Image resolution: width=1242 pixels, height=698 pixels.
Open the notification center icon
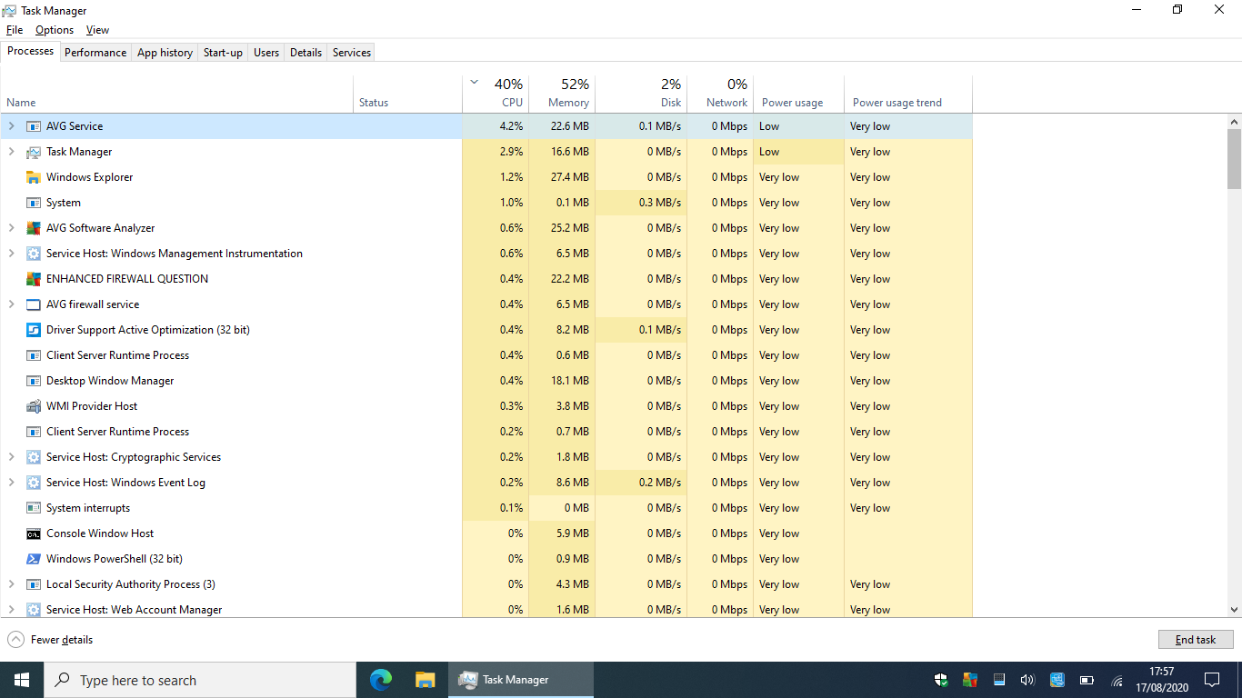[x=1212, y=680]
